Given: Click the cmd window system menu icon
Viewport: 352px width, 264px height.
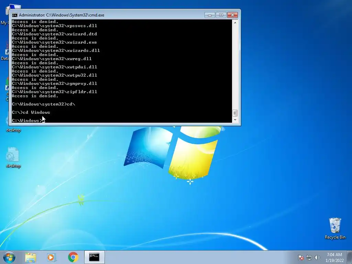Looking at the screenshot, I should coord(15,15).
